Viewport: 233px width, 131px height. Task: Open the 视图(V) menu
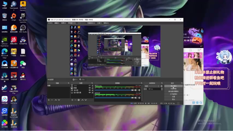point(63,23)
